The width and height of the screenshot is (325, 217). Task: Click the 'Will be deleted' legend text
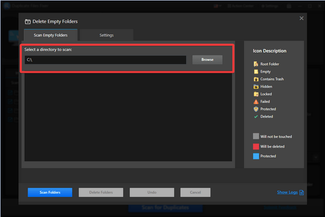coord(272,146)
